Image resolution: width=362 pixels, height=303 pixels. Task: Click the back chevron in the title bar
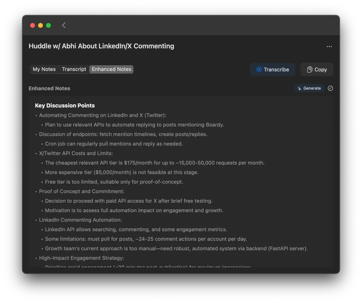64,25
